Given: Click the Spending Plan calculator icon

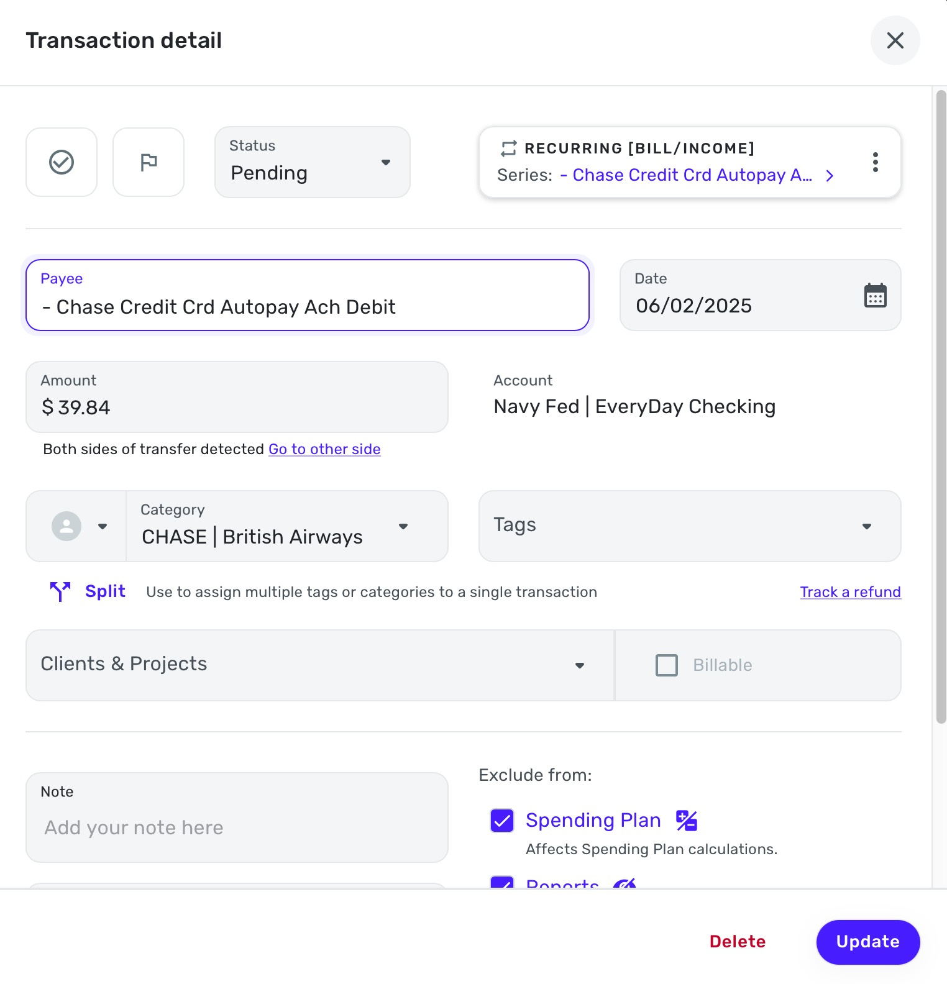Looking at the screenshot, I should pos(687,821).
